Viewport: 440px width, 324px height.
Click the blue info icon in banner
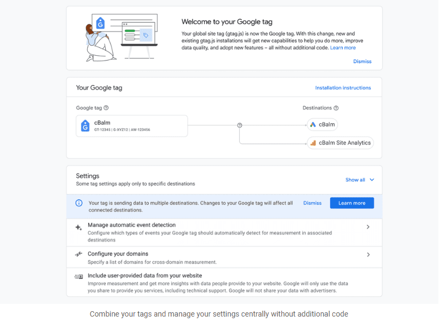click(79, 203)
